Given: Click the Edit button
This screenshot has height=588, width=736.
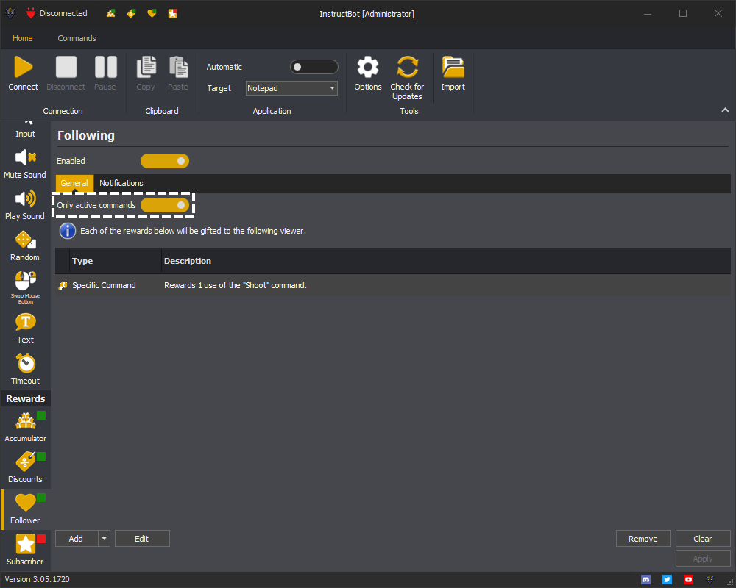Looking at the screenshot, I should click(x=142, y=539).
